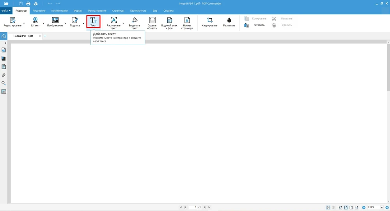Open the Безопасность ribbon tab

138,11
